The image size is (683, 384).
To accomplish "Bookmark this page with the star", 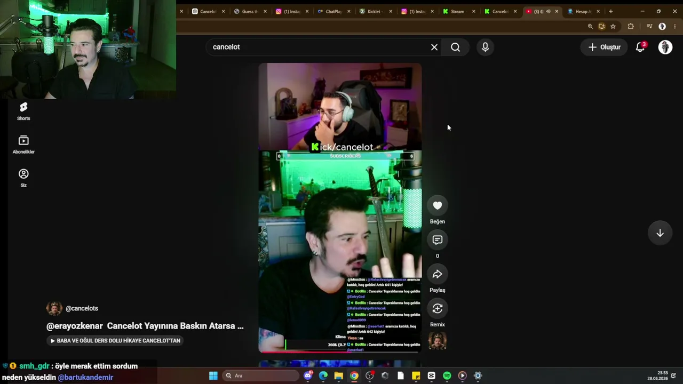I will pyautogui.click(x=613, y=26).
